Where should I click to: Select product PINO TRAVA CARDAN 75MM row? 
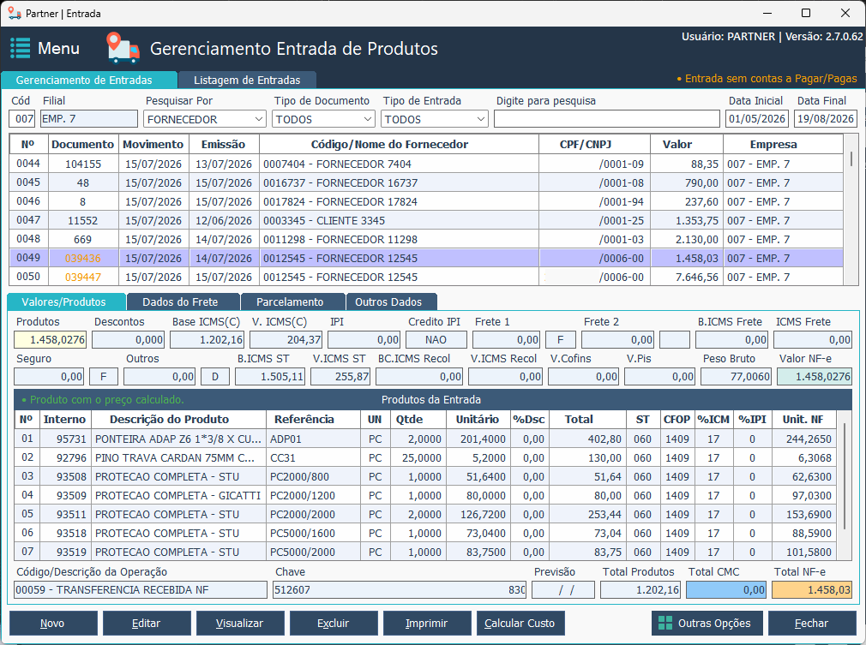point(425,458)
